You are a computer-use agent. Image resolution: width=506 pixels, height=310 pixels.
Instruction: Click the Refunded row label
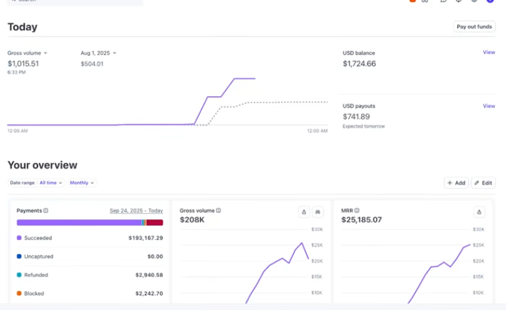point(36,275)
